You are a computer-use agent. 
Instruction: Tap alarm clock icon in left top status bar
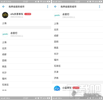pos(38,2)
